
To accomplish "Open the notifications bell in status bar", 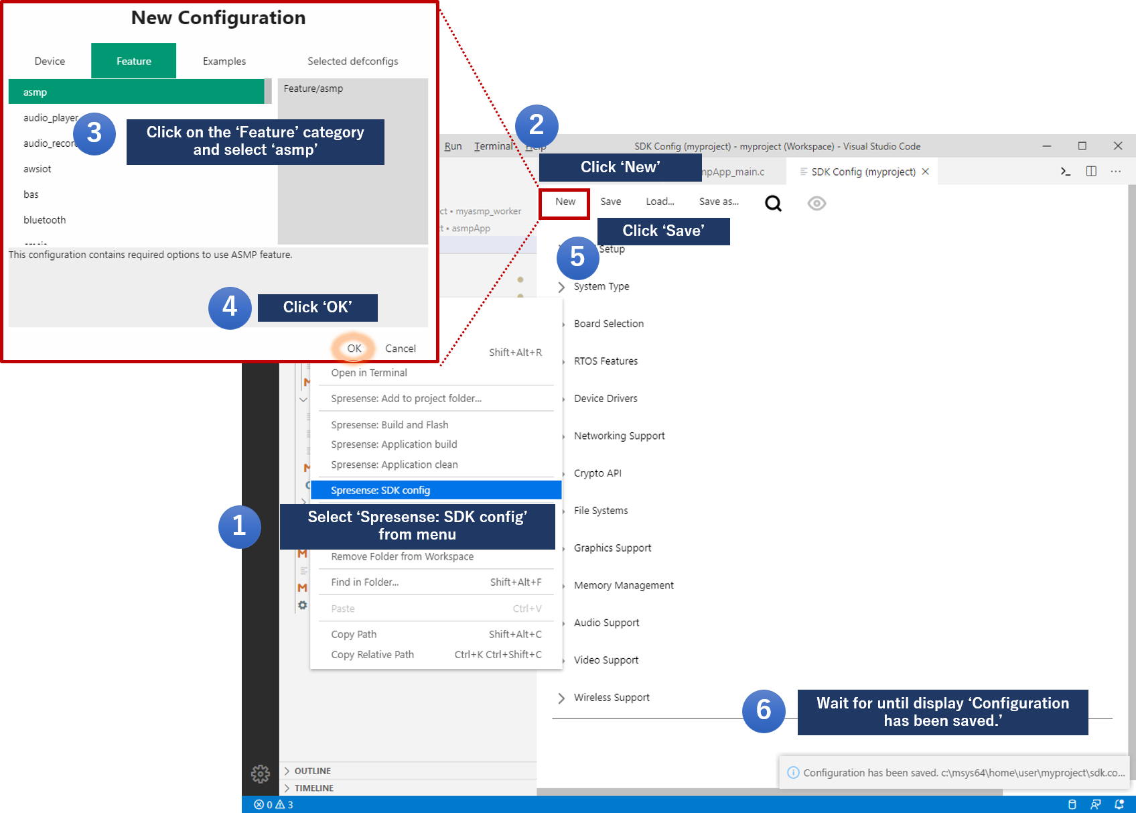I will (x=1119, y=804).
